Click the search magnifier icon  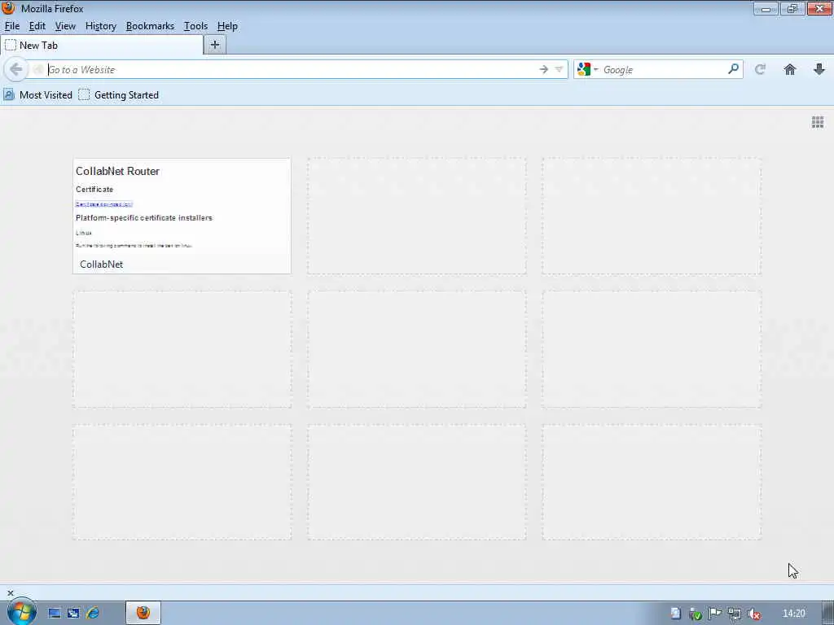[x=734, y=69]
